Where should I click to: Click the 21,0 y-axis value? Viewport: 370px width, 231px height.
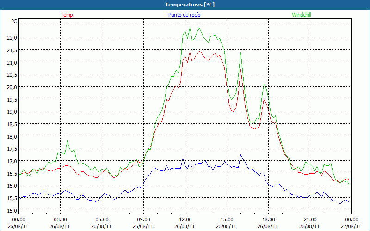pos(12,62)
